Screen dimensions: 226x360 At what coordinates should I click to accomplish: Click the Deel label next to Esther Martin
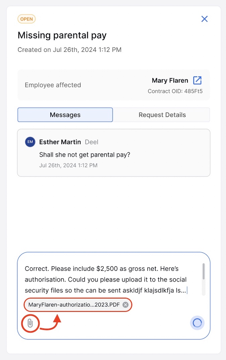[x=92, y=142]
